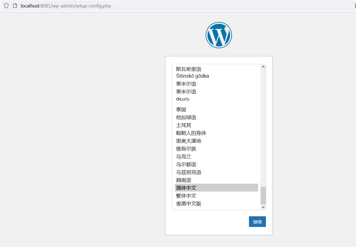Screen dimensions: 356x247
Task: Select 香港中文版 in the list
Action: point(188,203)
